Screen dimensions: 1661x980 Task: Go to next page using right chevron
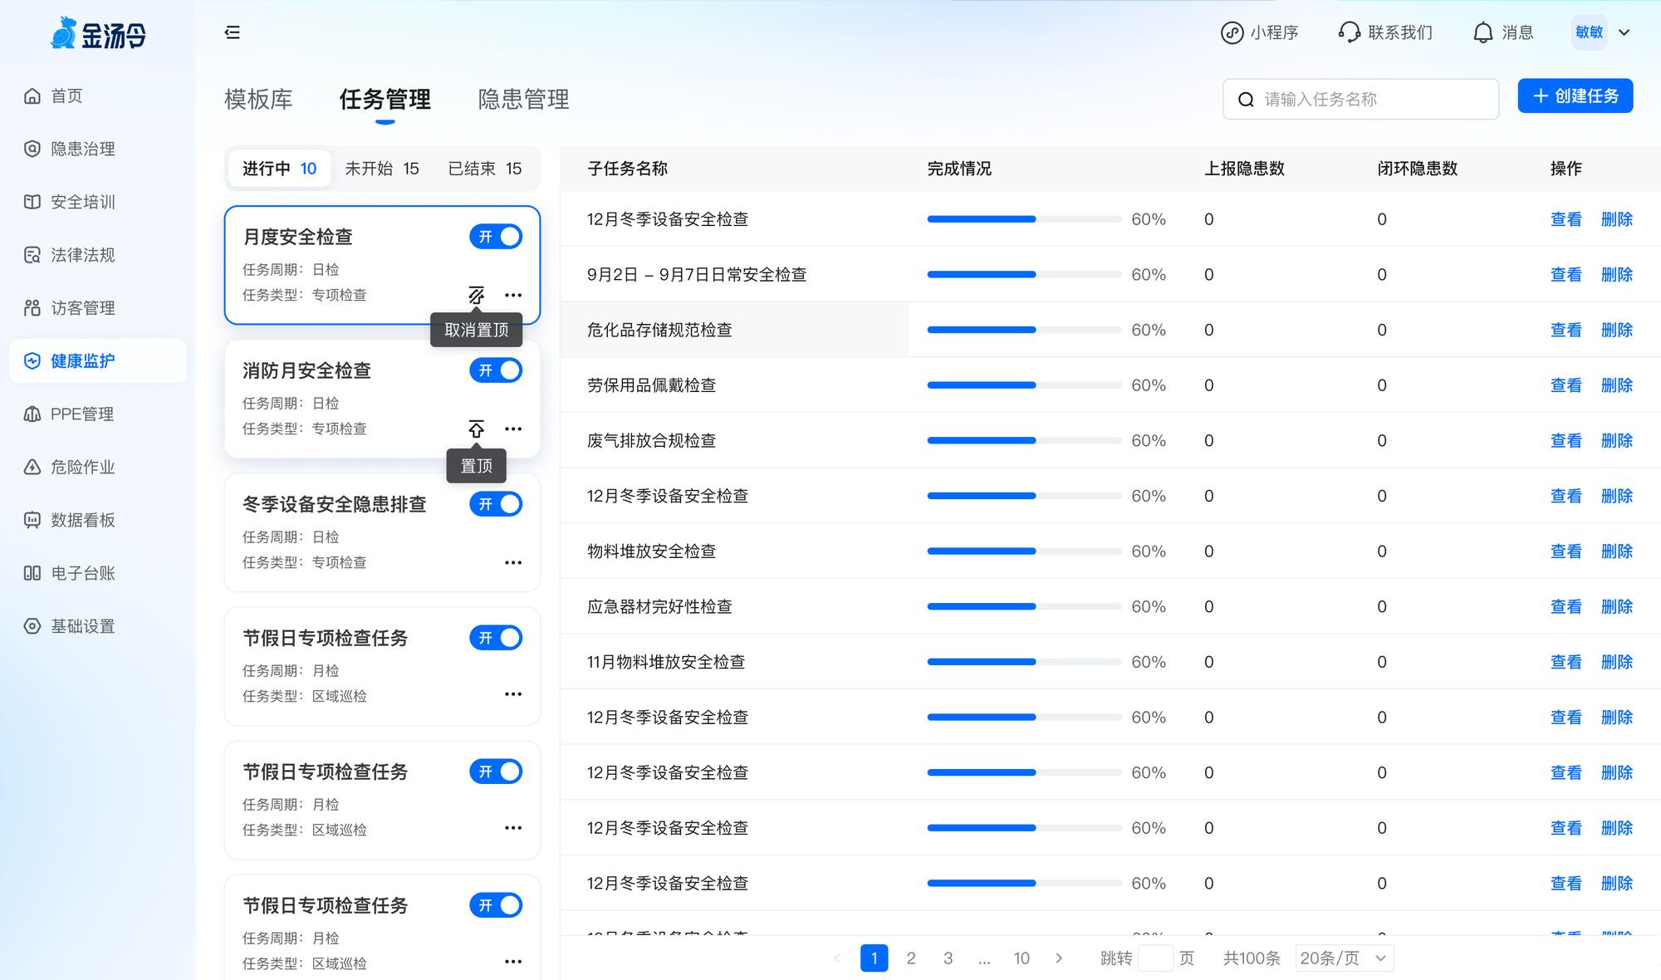(x=1059, y=958)
